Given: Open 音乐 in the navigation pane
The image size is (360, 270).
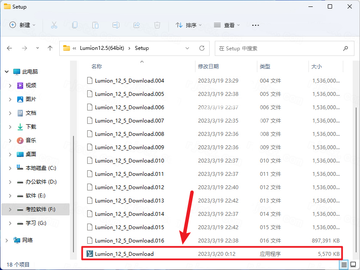Looking at the screenshot, I should 27,141.
